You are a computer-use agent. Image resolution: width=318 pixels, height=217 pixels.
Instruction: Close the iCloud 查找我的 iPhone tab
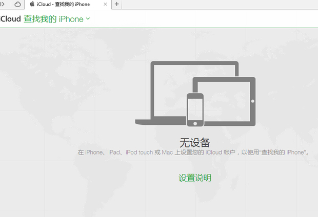pos(105,4)
